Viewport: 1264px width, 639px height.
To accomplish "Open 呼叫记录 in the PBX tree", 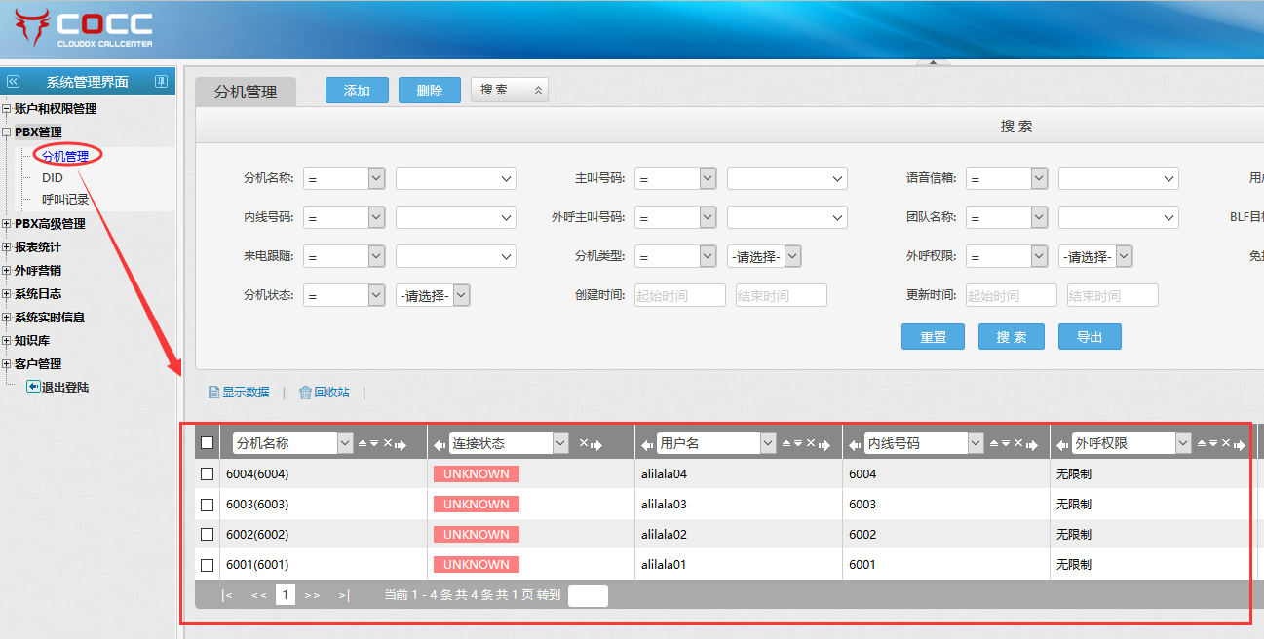I will 65,200.
